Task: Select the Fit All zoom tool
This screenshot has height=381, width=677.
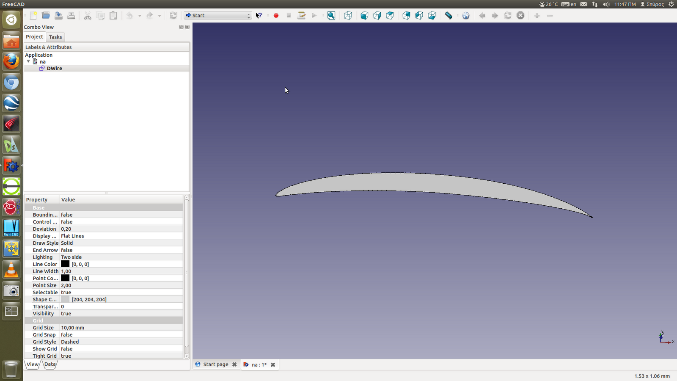Action: tap(331, 16)
